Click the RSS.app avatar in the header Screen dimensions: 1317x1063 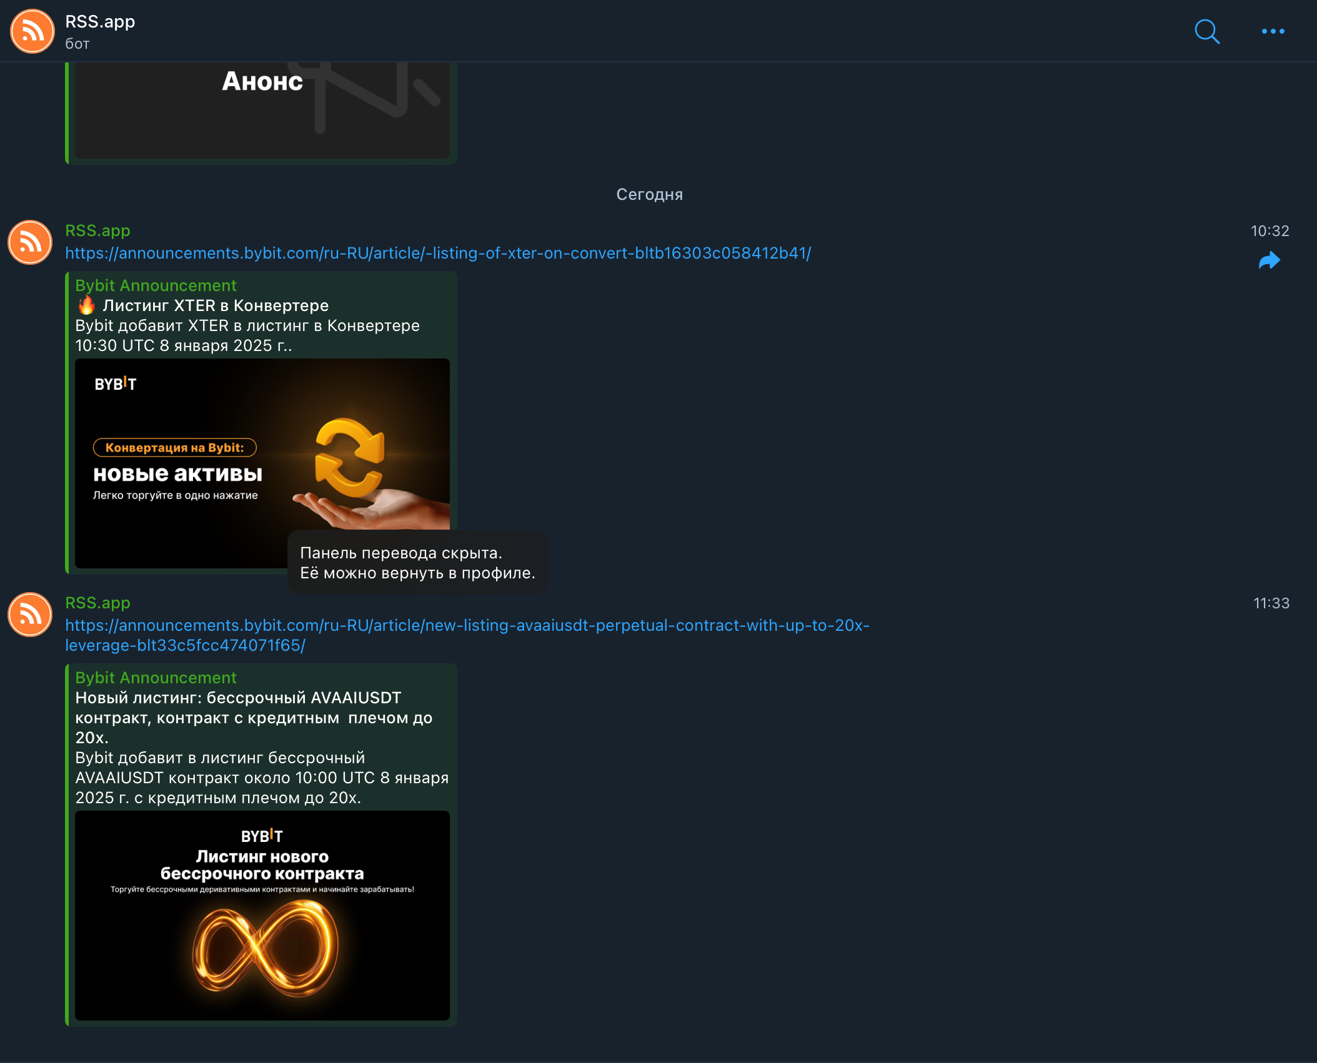(32, 31)
